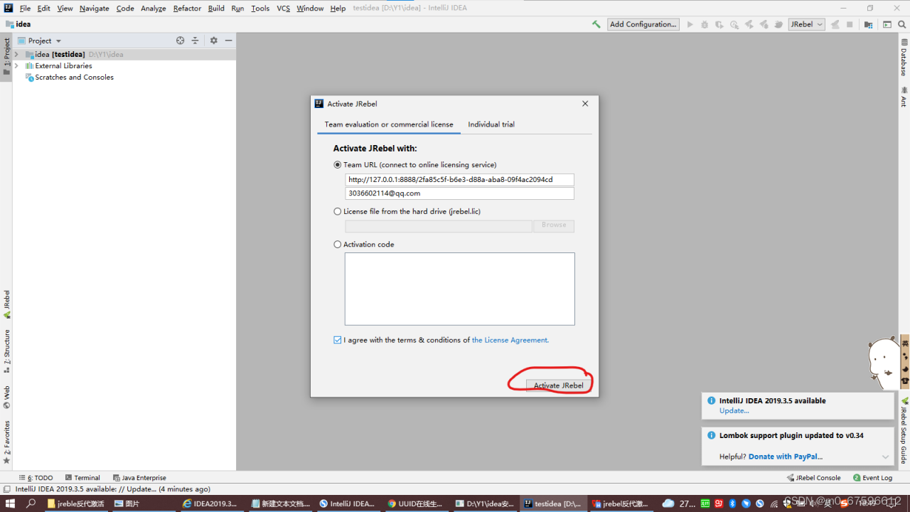Open the Ant side tool window
This screenshot has width=910, height=512.
[x=904, y=97]
